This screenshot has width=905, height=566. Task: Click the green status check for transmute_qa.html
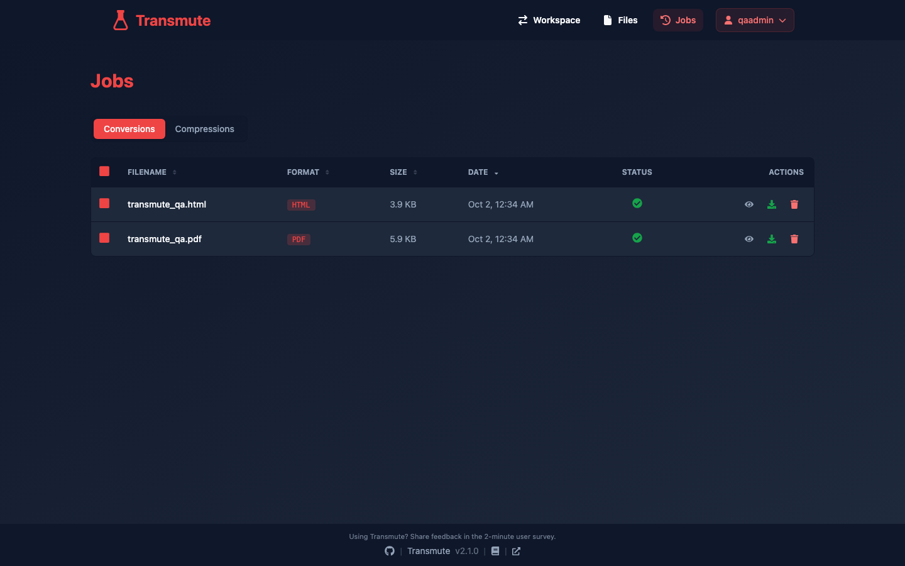637,203
